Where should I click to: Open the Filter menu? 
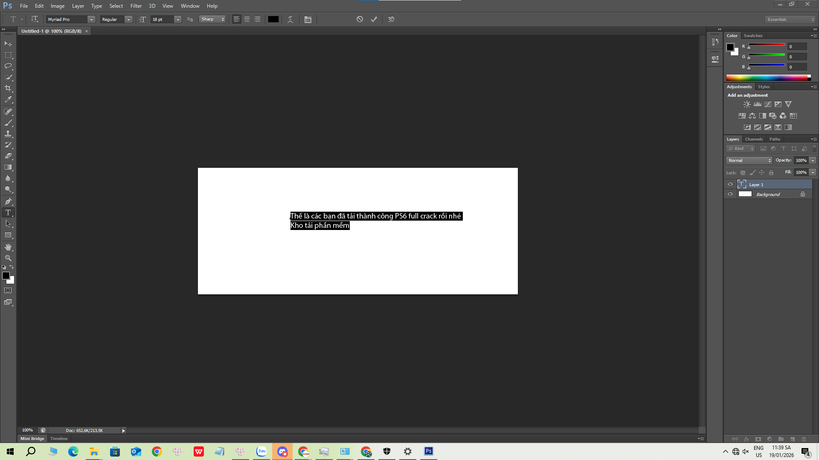[x=136, y=6]
